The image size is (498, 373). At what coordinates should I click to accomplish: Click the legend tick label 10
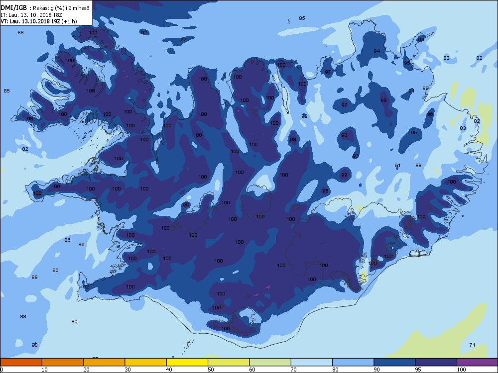[x=44, y=370]
